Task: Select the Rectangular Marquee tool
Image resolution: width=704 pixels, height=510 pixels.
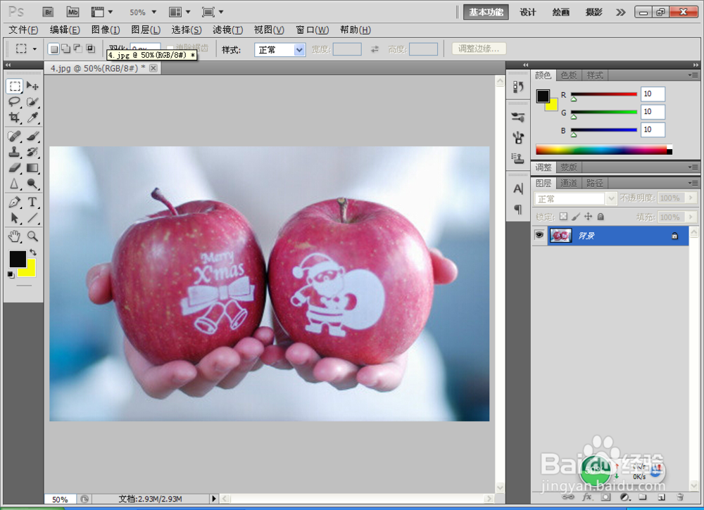Action: pyautogui.click(x=15, y=86)
